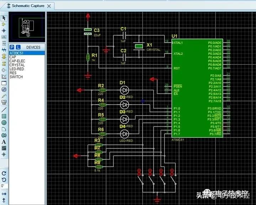Click the Rotate Clockwise button

tap(4, 173)
